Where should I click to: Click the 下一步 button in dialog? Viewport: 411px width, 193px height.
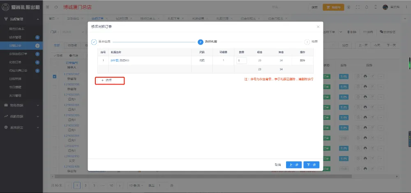click(311, 165)
